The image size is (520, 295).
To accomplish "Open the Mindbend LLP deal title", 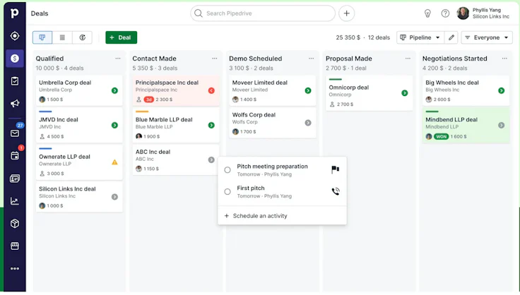I will (451, 119).
